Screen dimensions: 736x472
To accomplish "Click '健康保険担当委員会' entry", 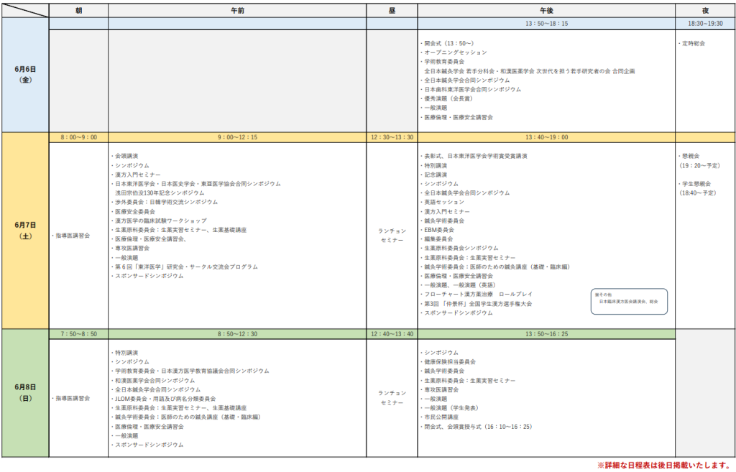I will [x=448, y=362].
